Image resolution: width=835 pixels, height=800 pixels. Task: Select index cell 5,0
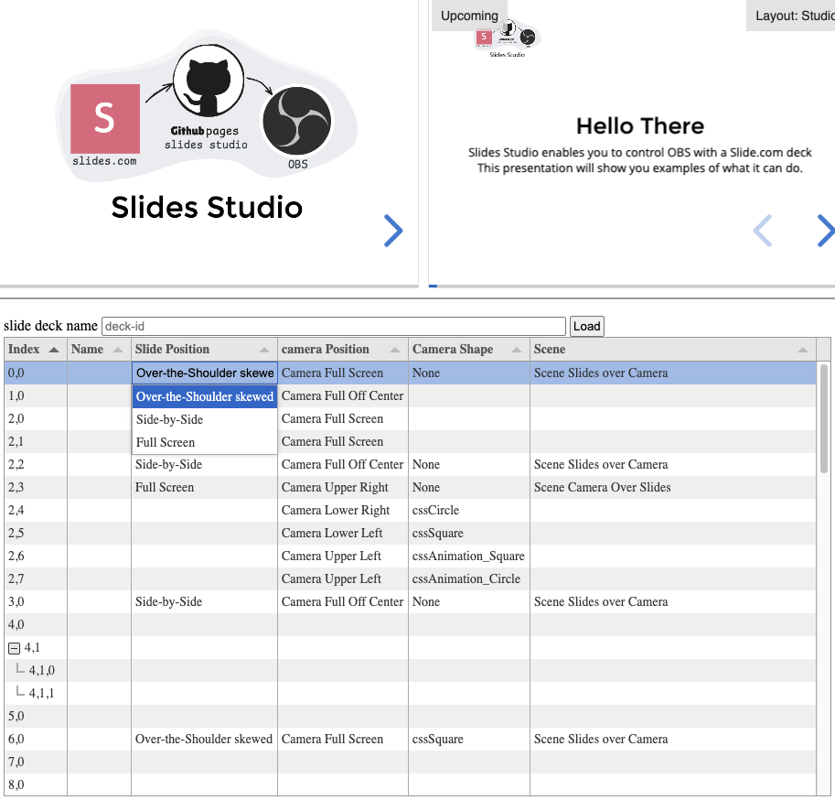pyautogui.click(x=36, y=717)
